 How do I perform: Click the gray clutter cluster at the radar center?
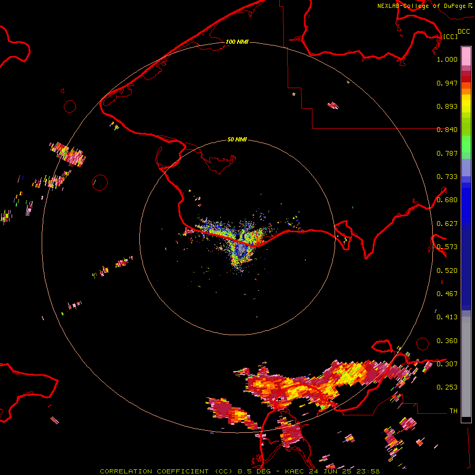pyautogui.click(x=241, y=249)
